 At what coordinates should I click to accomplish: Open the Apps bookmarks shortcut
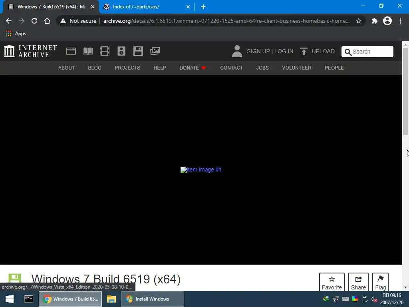(x=16, y=34)
